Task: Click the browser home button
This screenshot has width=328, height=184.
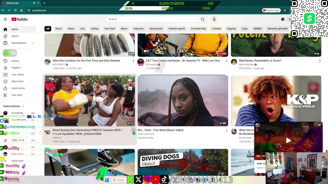Action: tap(21, 10)
